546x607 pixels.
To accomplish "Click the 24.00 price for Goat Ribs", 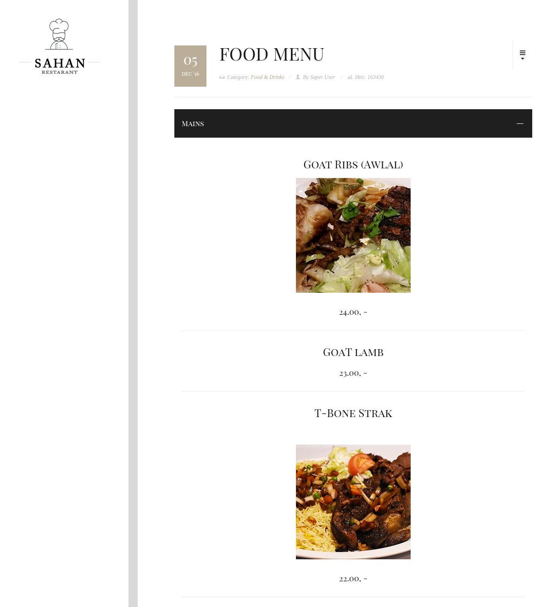I will pyautogui.click(x=353, y=312).
